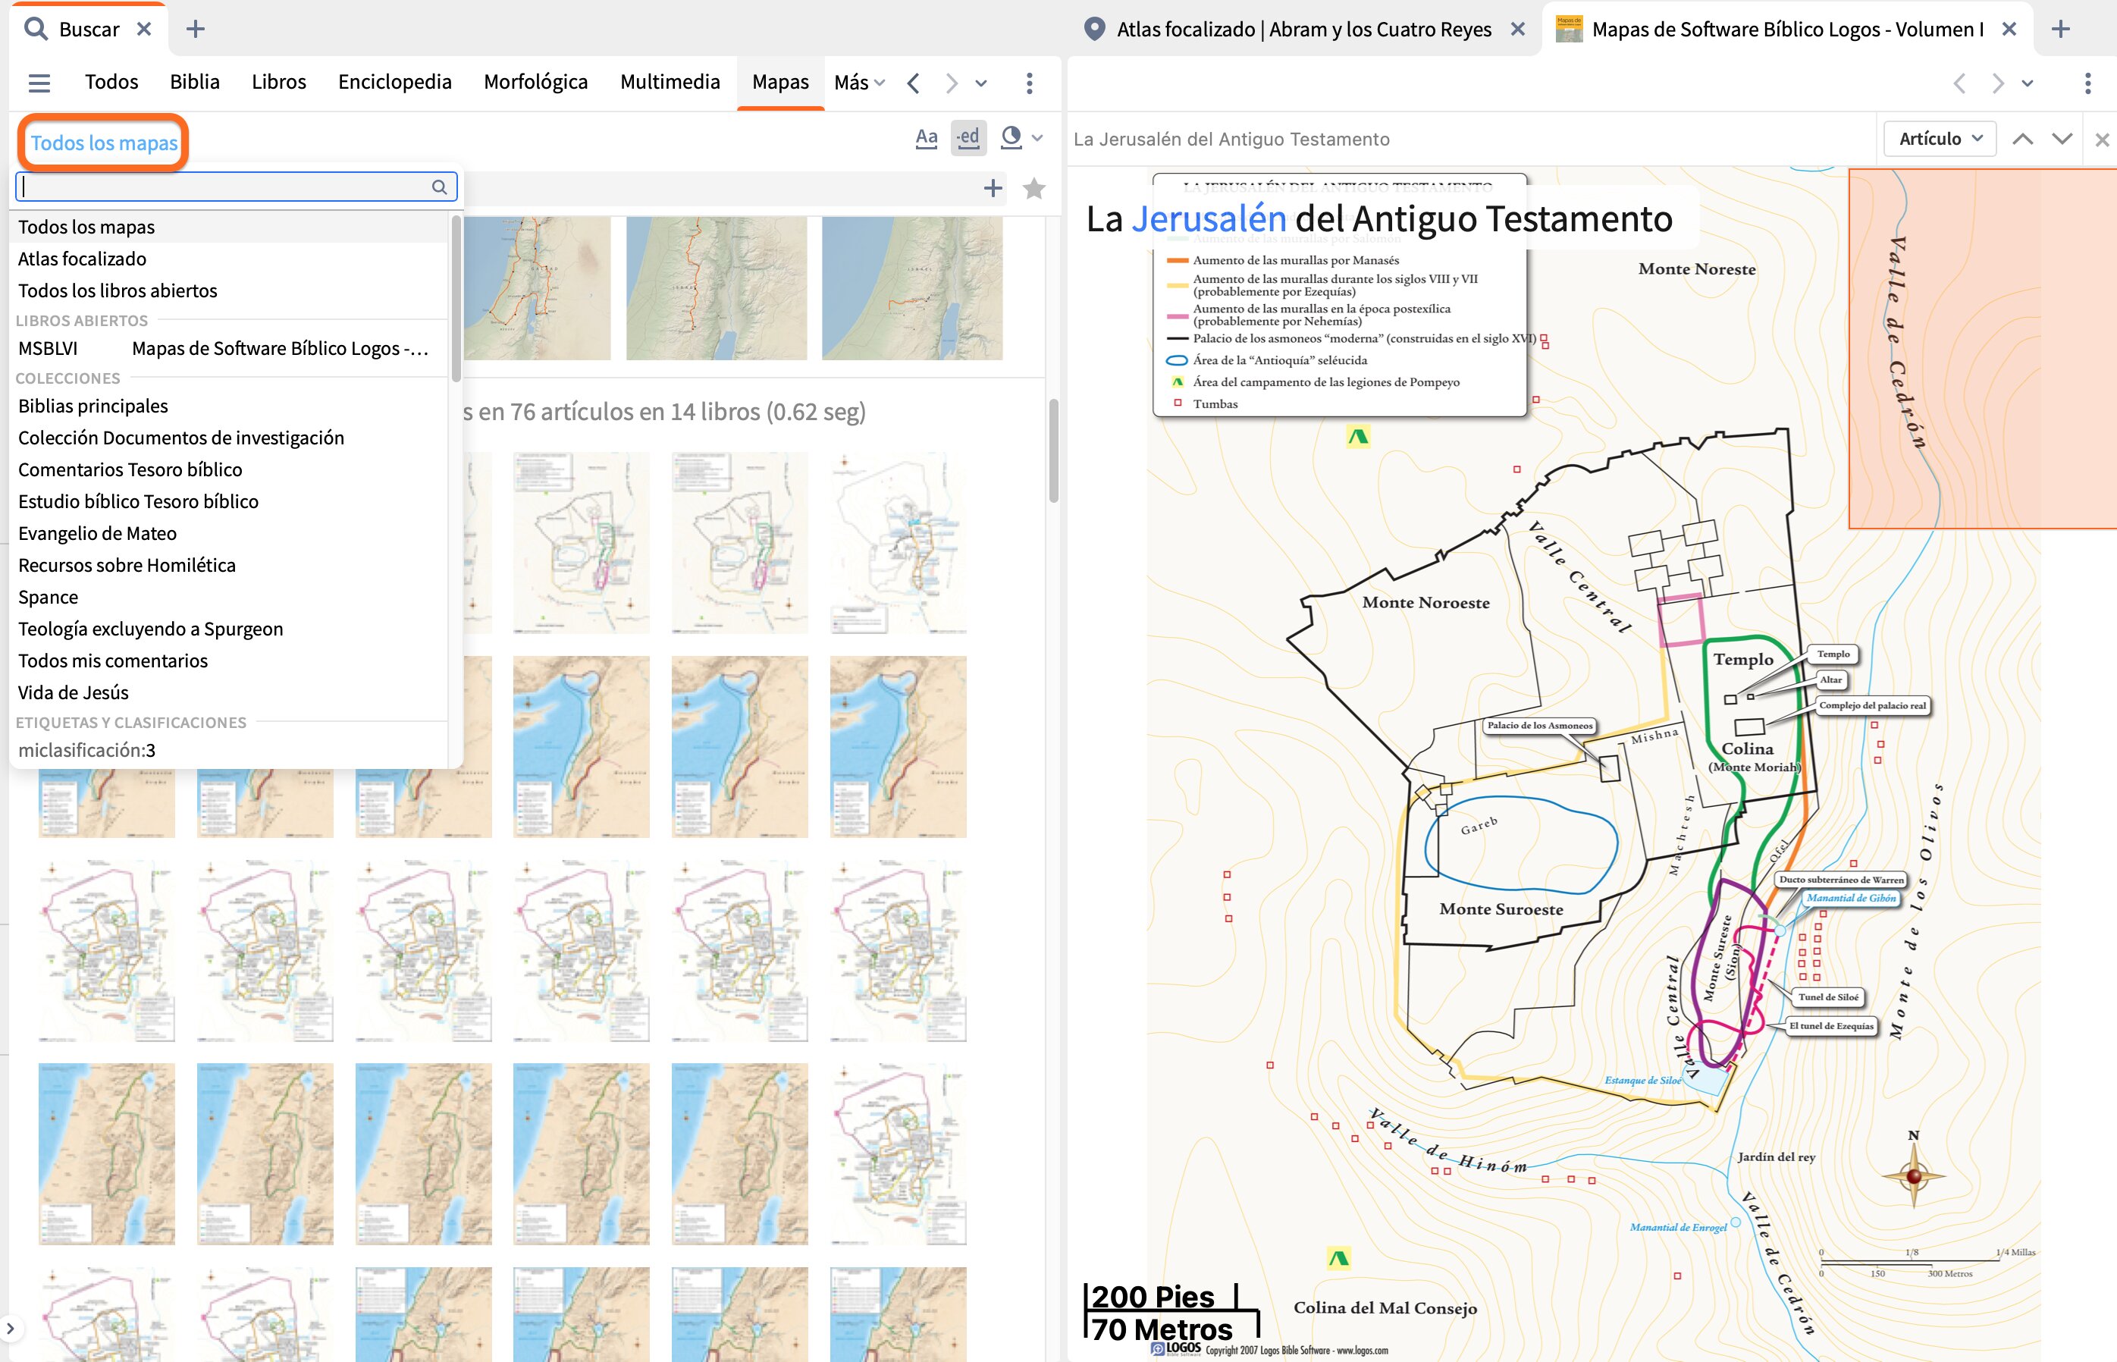
Task: Go forward in search history
Action: coord(951,83)
